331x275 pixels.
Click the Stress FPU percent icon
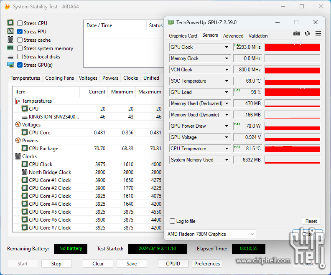pos(10,31)
